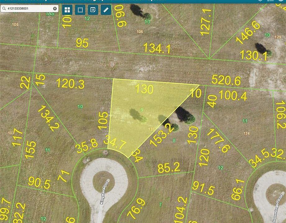This screenshot has width=286, height=223.
Task: Click lot 12 parcel near 120 dimension
Action: (221, 168)
